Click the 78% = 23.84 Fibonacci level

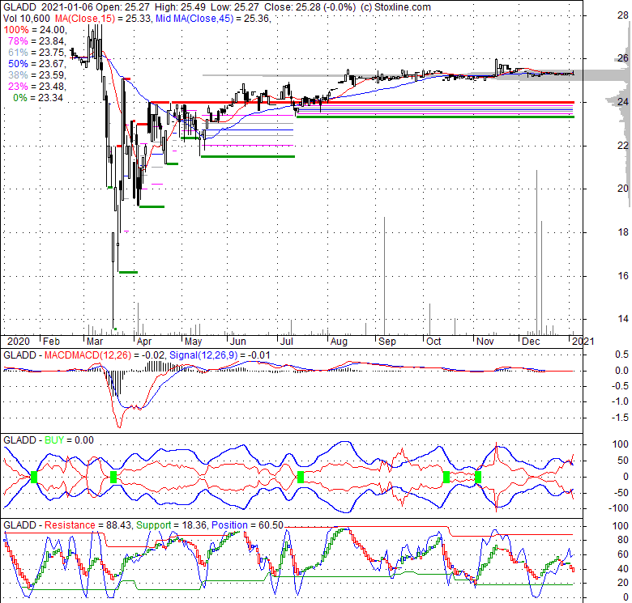36,41
